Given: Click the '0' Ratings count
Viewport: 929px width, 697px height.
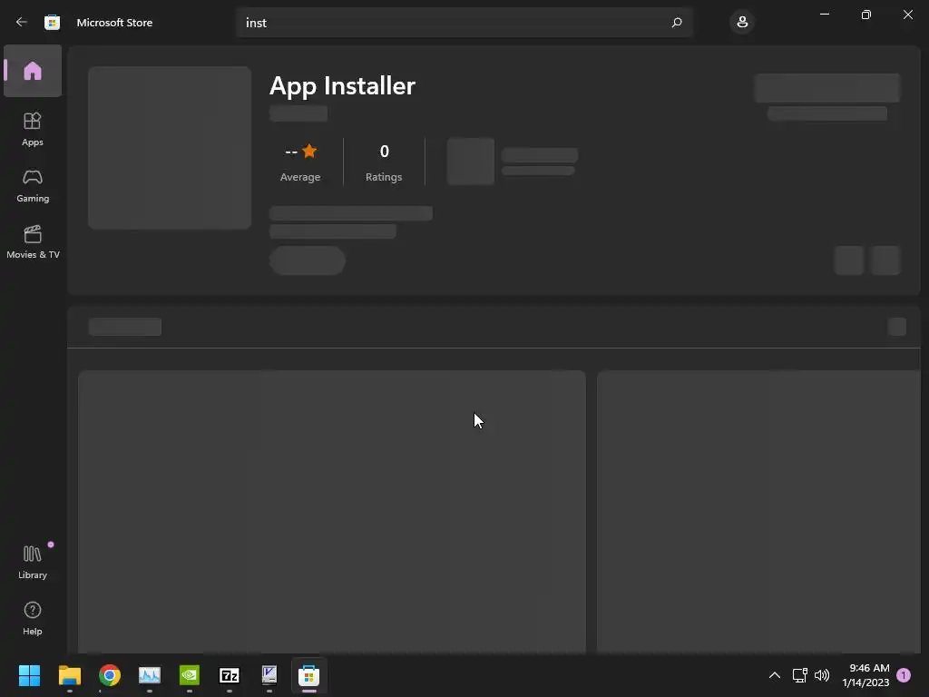Looking at the screenshot, I should [x=384, y=152].
